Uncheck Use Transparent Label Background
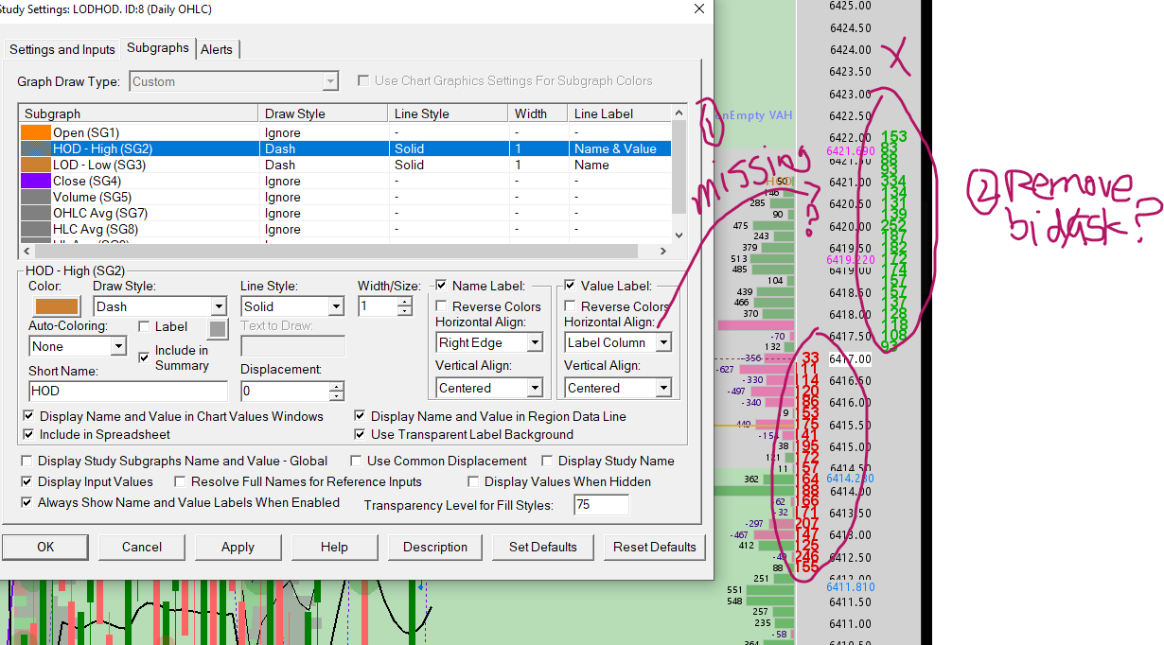1164x645 pixels. [x=362, y=434]
